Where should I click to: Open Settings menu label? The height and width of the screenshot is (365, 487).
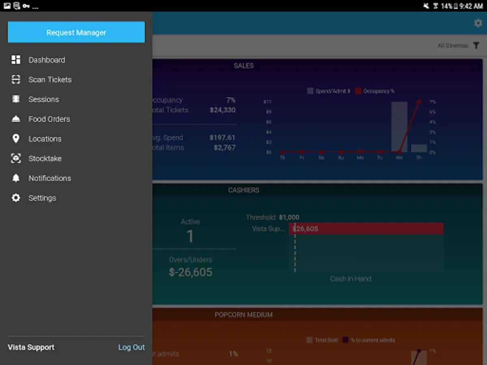pos(42,198)
